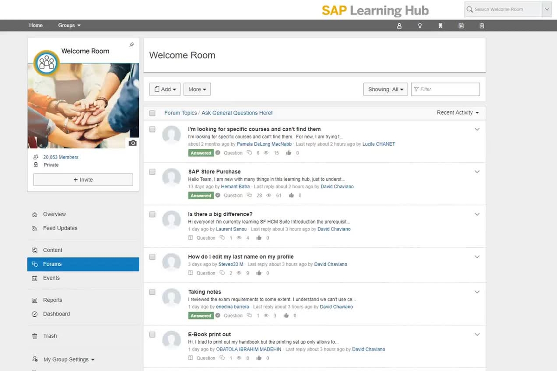
Task: Expand the search scope dropdown arrow
Action: click(546, 9)
